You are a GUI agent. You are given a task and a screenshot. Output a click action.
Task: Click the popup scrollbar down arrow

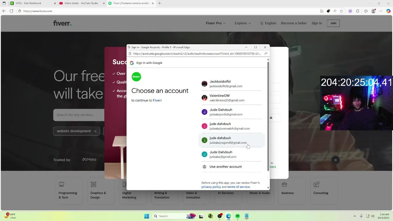(268, 188)
